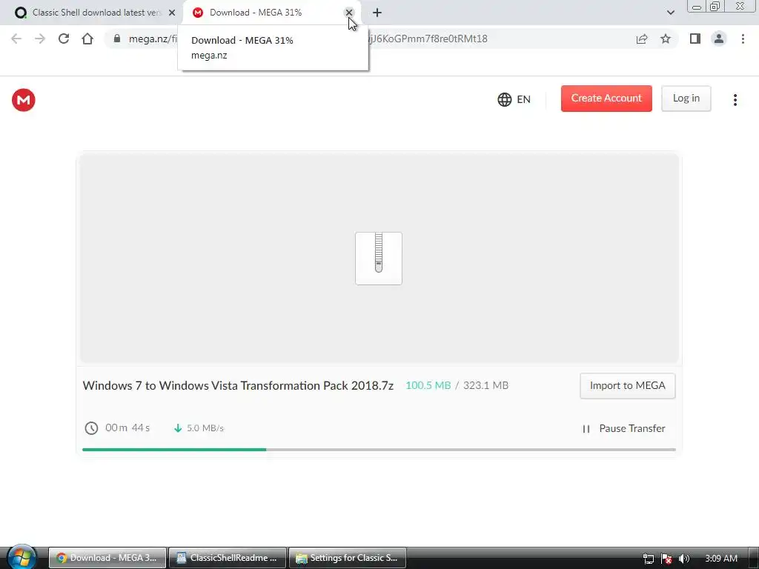Go back in browser history
This screenshot has width=759, height=569.
click(x=16, y=39)
